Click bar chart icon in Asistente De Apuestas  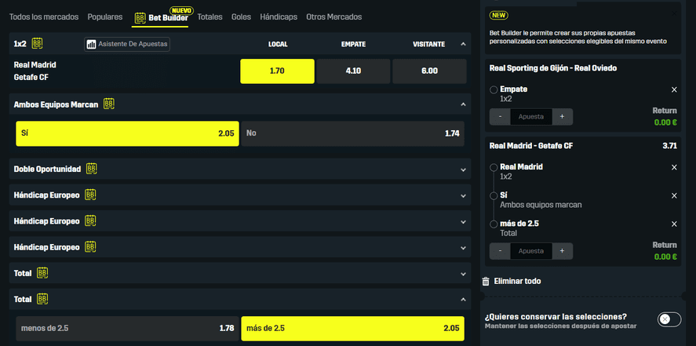point(92,45)
